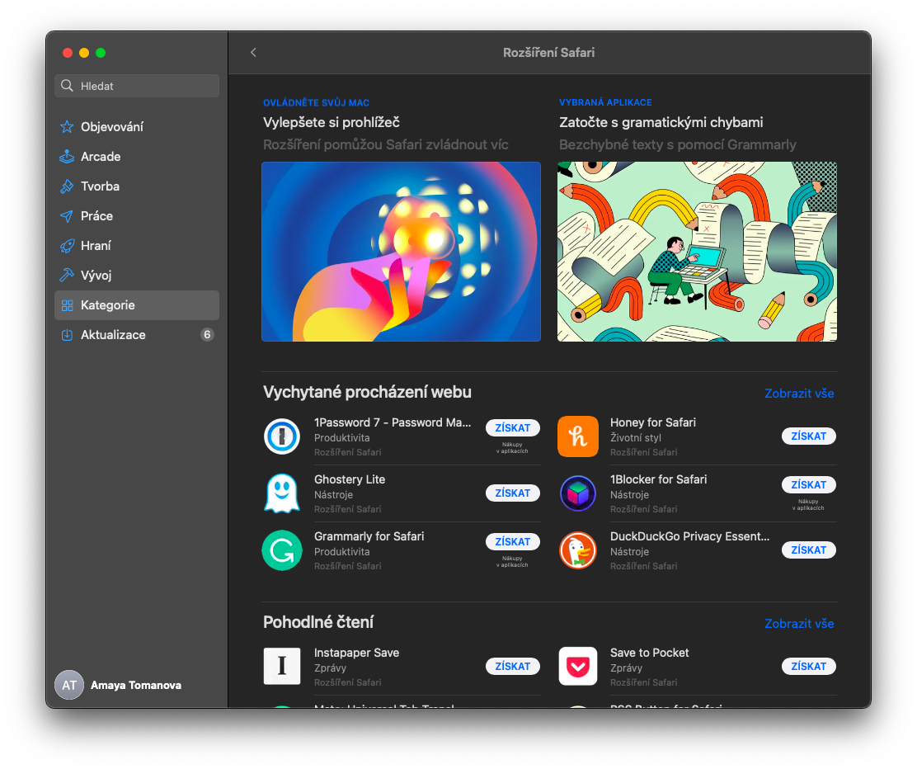Open the 1Blocker for Safari icon

click(x=578, y=493)
